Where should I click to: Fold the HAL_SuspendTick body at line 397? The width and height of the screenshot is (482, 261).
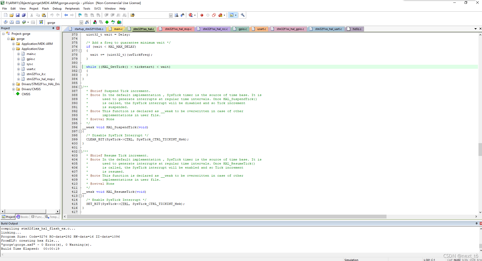(x=80, y=131)
